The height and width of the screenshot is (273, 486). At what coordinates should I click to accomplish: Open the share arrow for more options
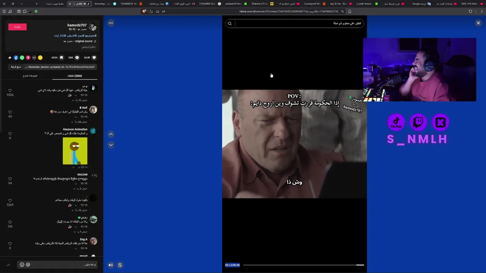pos(10,58)
